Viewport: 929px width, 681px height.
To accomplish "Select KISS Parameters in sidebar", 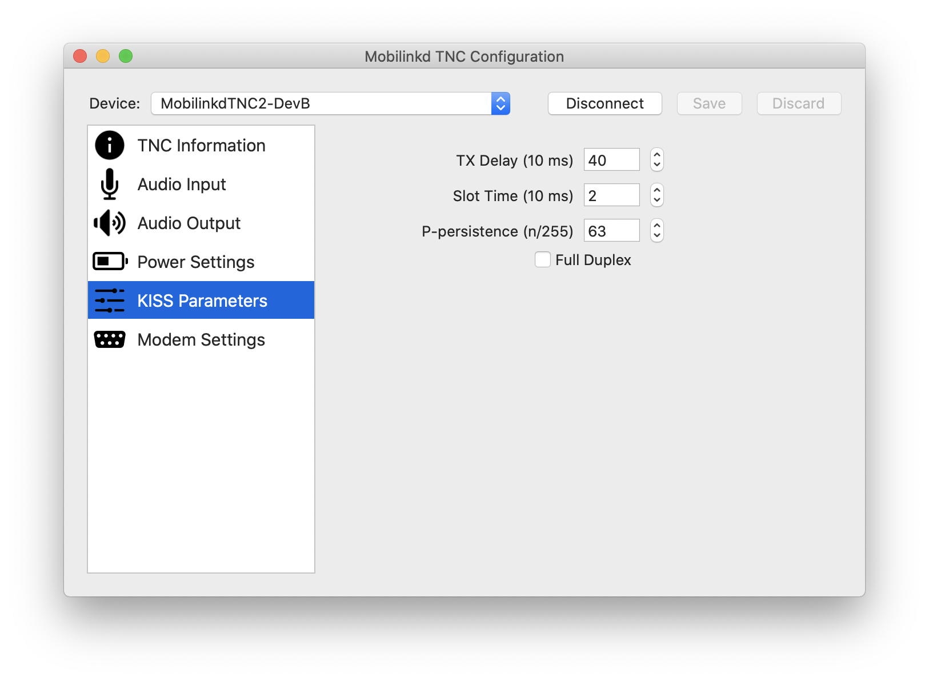I will pos(201,301).
